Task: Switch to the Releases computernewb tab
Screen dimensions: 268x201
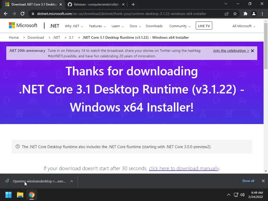Action: click(96, 4)
